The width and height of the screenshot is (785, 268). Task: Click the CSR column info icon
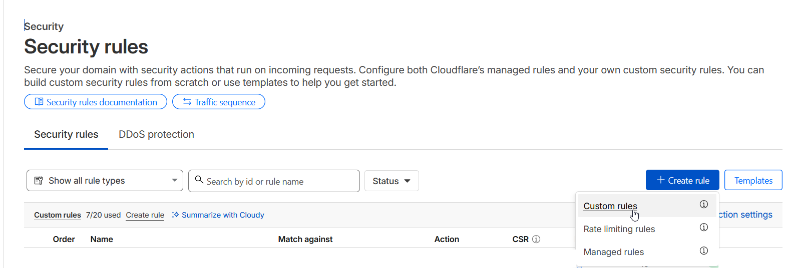pos(536,240)
